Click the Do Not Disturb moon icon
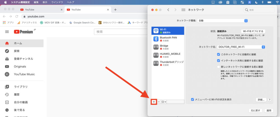280x117 pixels. pyautogui.click(x=256, y=2)
